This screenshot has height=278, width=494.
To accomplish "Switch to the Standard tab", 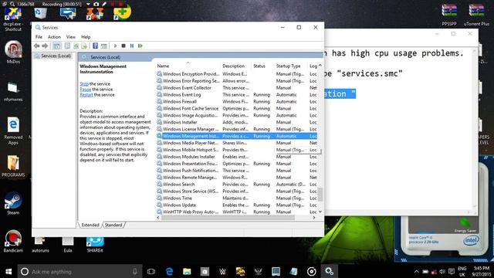I will [113, 225].
